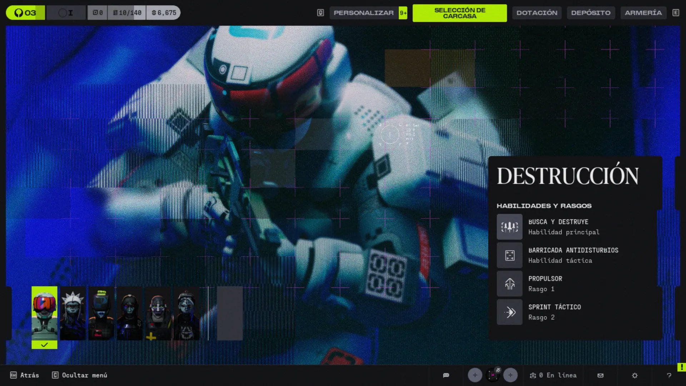Viewport: 686px width, 386px height.
Task: Click the Barricada Antidisturbios ability icon
Action: [509, 255]
